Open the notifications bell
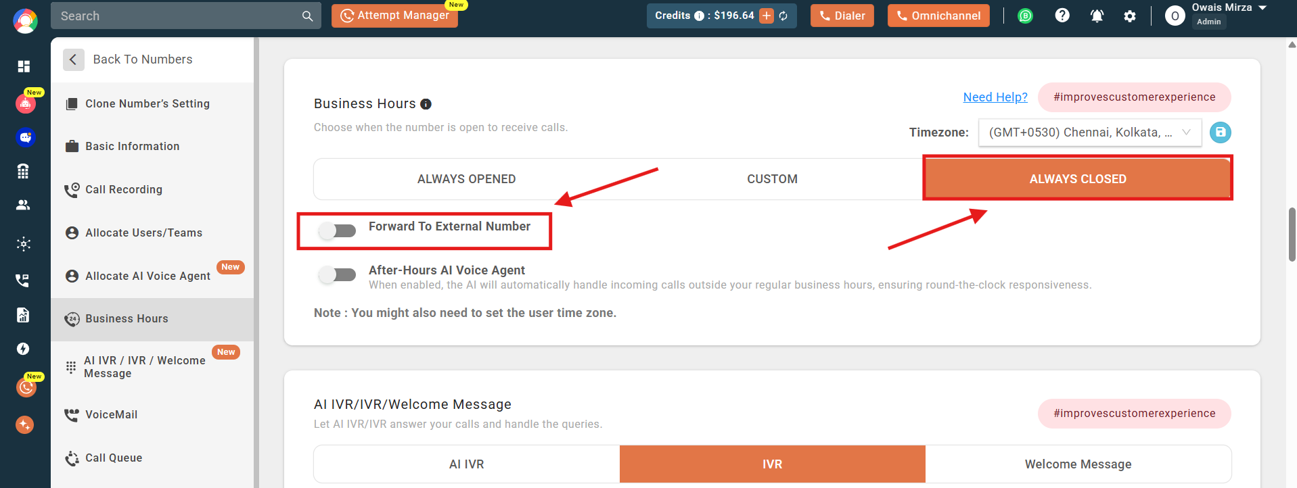Screen dimensions: 1297x488 pyautogui.click(x=1097, y=16)
